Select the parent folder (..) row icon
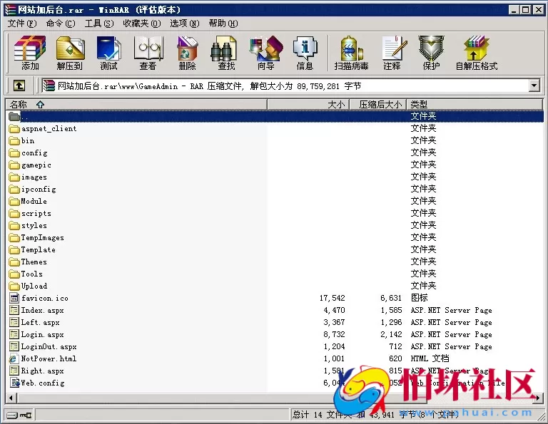Image resolution: width=548 pixels, height=424 pixels. coord(14,116)
